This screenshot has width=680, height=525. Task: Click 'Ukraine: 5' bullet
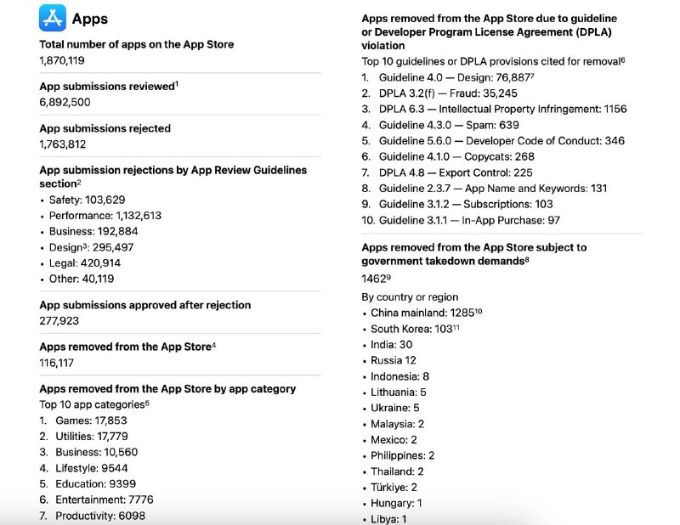point(391,408)
